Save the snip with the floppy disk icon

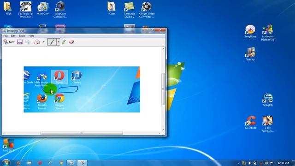[x=20, y=42]
